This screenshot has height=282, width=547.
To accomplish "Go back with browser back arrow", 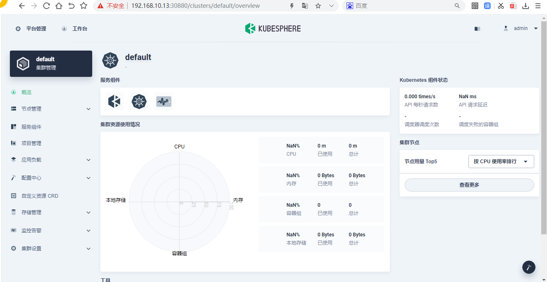I will point(21,6).
